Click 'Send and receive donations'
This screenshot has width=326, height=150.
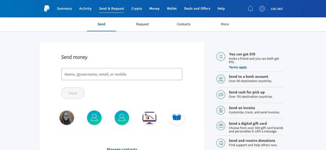pos(252,141)
